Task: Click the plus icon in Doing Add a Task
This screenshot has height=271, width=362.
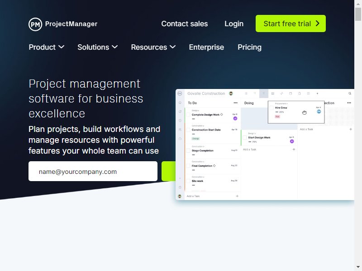Action: 294,150
